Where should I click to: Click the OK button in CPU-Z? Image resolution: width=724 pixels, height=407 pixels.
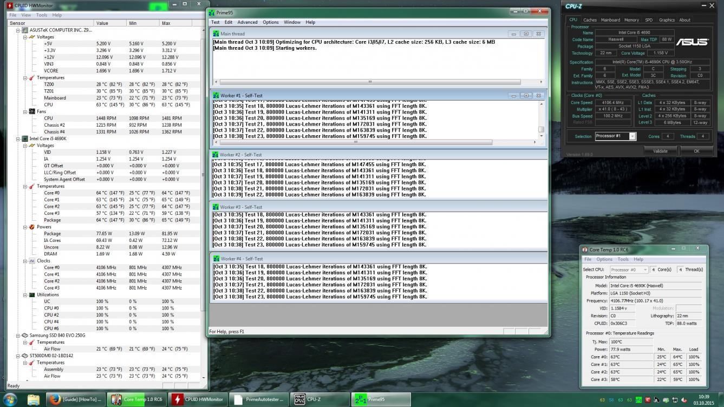pyautogui.click(x=697, y=151)
